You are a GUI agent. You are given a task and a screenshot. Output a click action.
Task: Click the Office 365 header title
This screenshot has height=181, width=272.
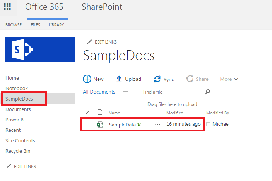(x=44, y=7)
